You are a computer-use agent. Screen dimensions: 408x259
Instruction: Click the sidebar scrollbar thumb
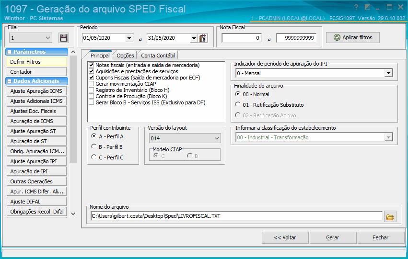[x=73, y=109]
